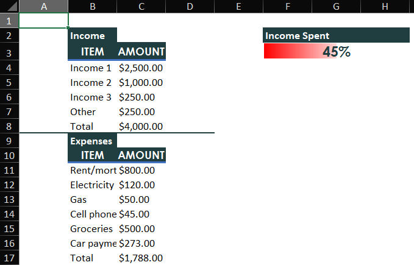Select the Income Spent heading cell

pos(336,36)
